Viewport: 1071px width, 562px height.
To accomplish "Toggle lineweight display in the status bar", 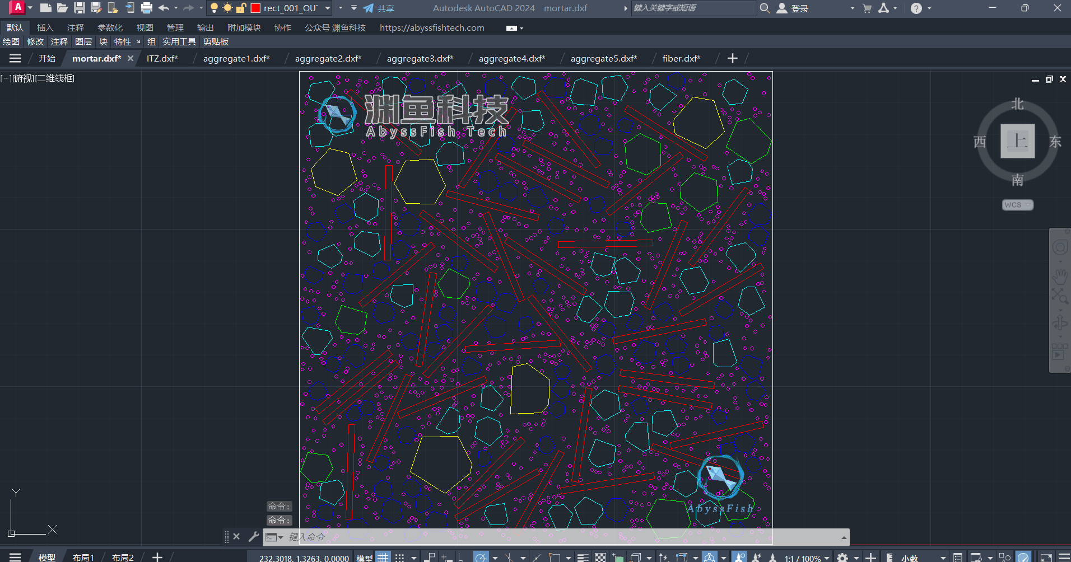I will tap(583, 557).
